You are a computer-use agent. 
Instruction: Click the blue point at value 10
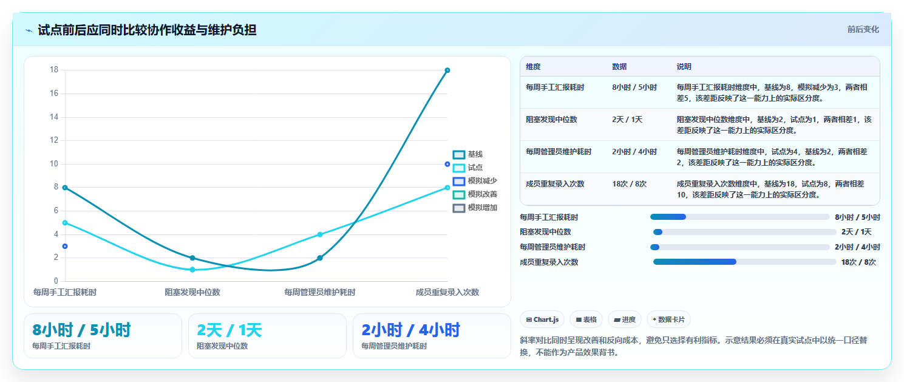tap(447, 164)
